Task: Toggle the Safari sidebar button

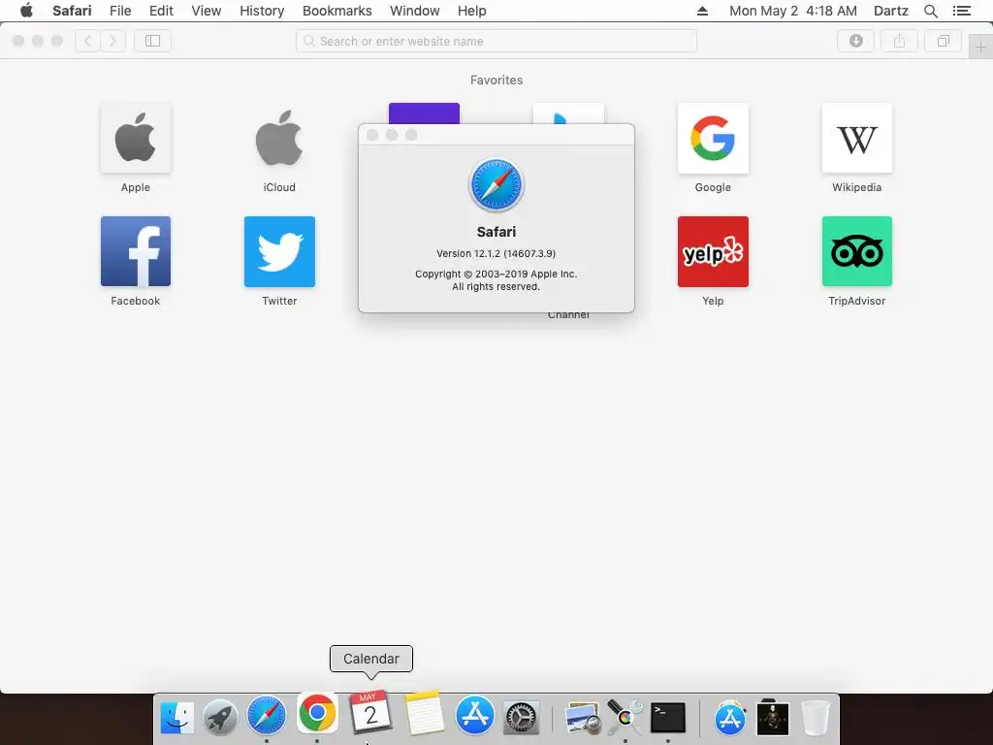Action: (x=152, y=41)
